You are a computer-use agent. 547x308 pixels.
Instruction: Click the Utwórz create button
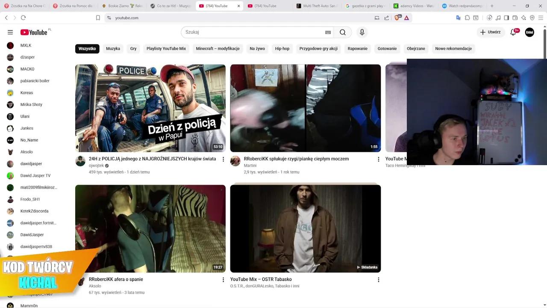[x=491, y=32]
